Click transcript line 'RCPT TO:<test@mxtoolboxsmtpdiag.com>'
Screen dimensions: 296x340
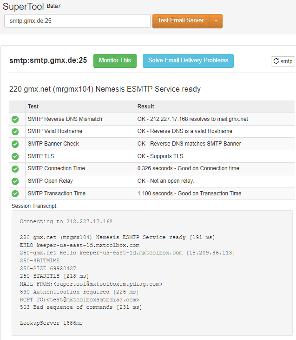(79, 300)
